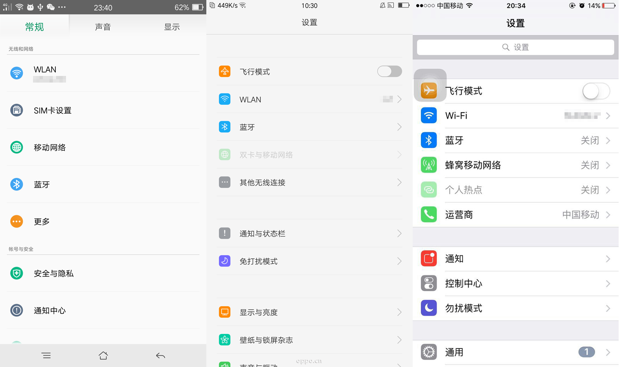The image size is (619, 367).
Task: Switch to the 显示 tab
Action: point(172,27)
